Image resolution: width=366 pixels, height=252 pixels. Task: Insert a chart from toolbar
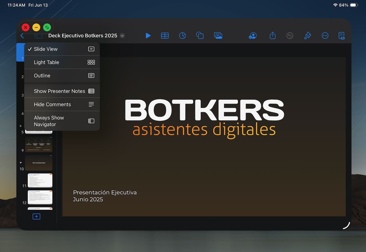182,36
